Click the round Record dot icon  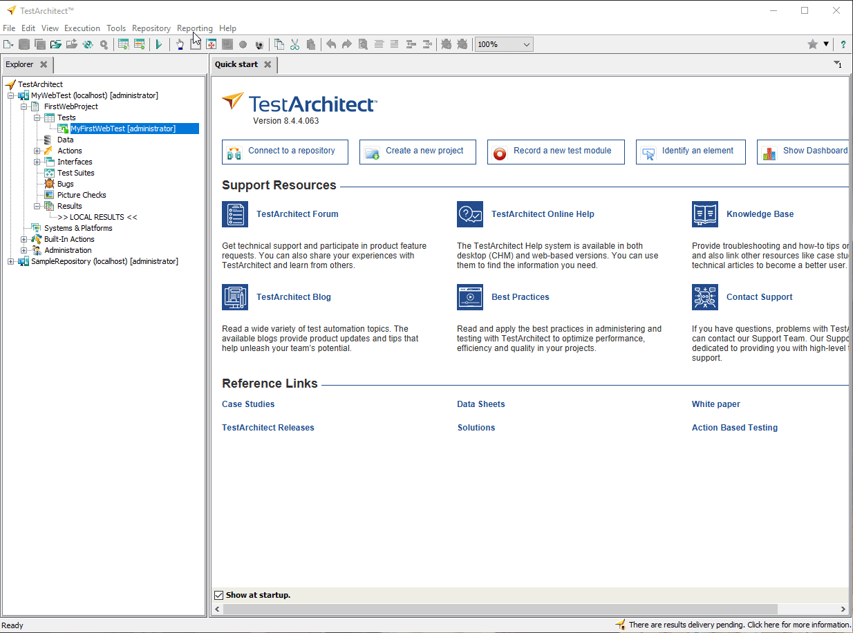point(243,44)
